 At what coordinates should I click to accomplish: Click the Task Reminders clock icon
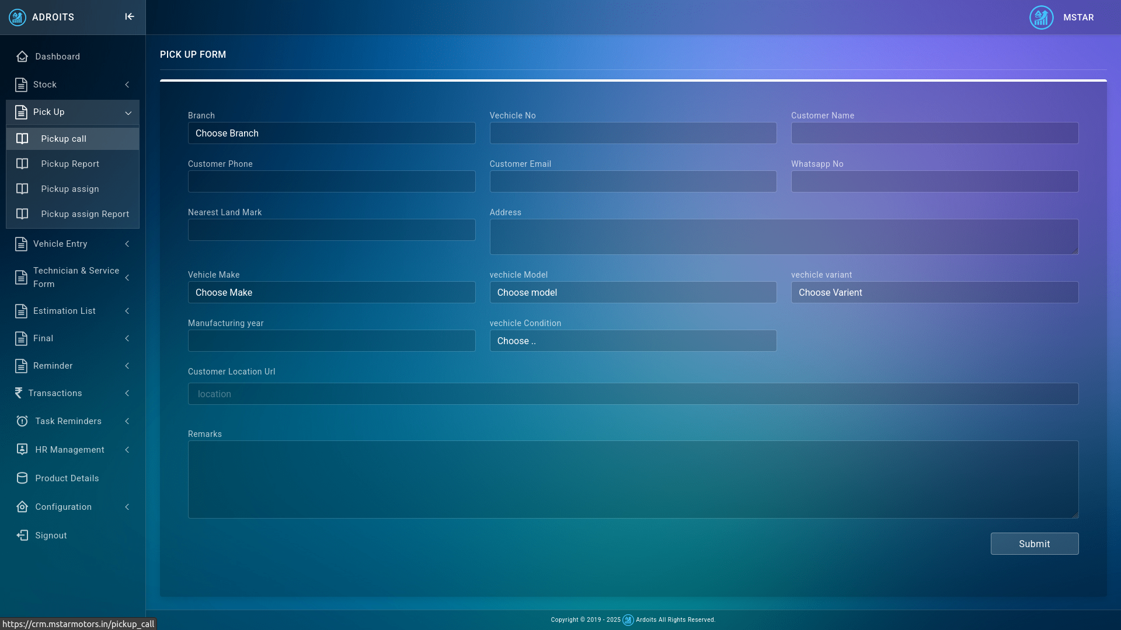coord(22,421)
